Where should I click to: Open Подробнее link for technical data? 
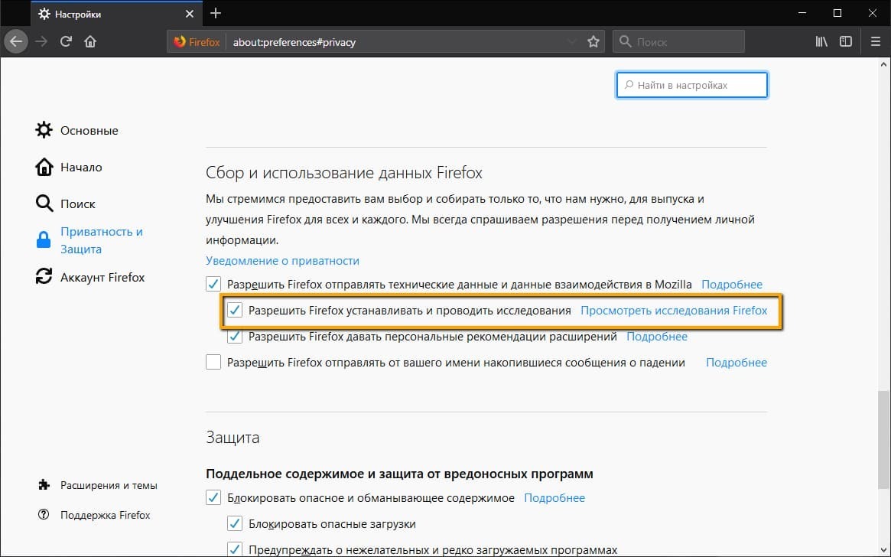coord(732,284)
